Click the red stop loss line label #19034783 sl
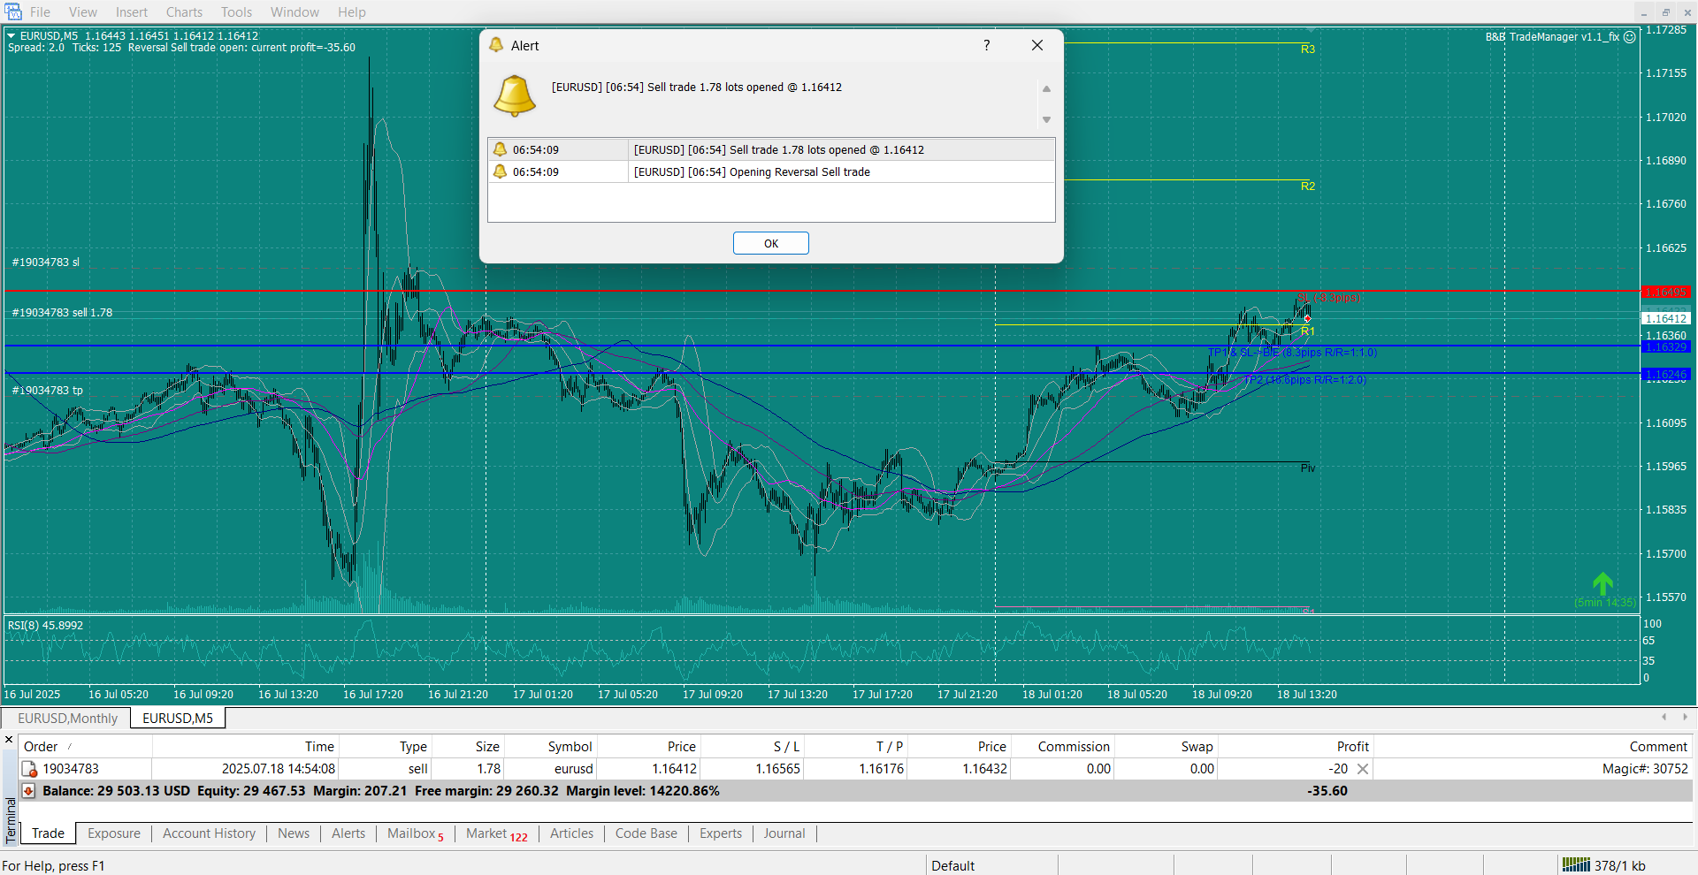 point(46,262)
